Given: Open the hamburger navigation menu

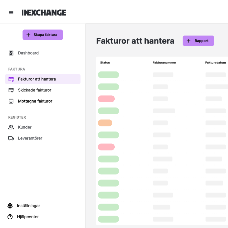Looking at the screenshot, I should (x=11, y=13).
